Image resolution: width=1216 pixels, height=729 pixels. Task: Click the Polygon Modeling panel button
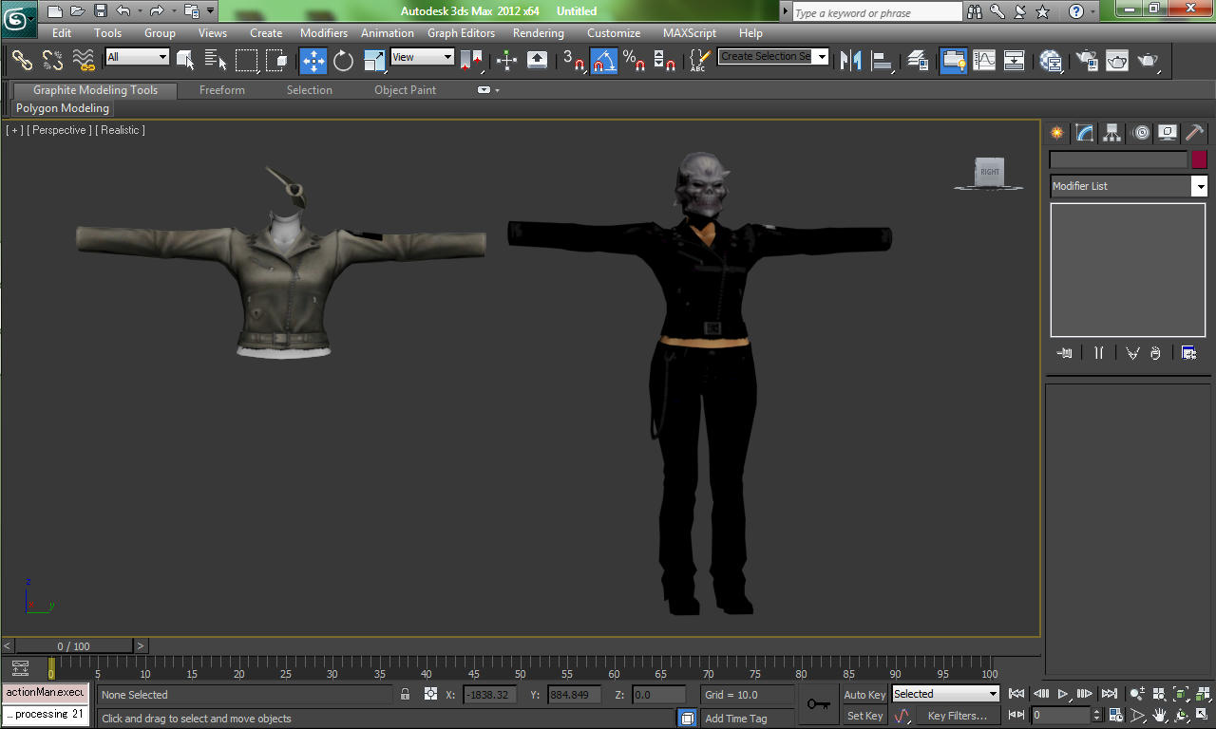pos(63,108)
